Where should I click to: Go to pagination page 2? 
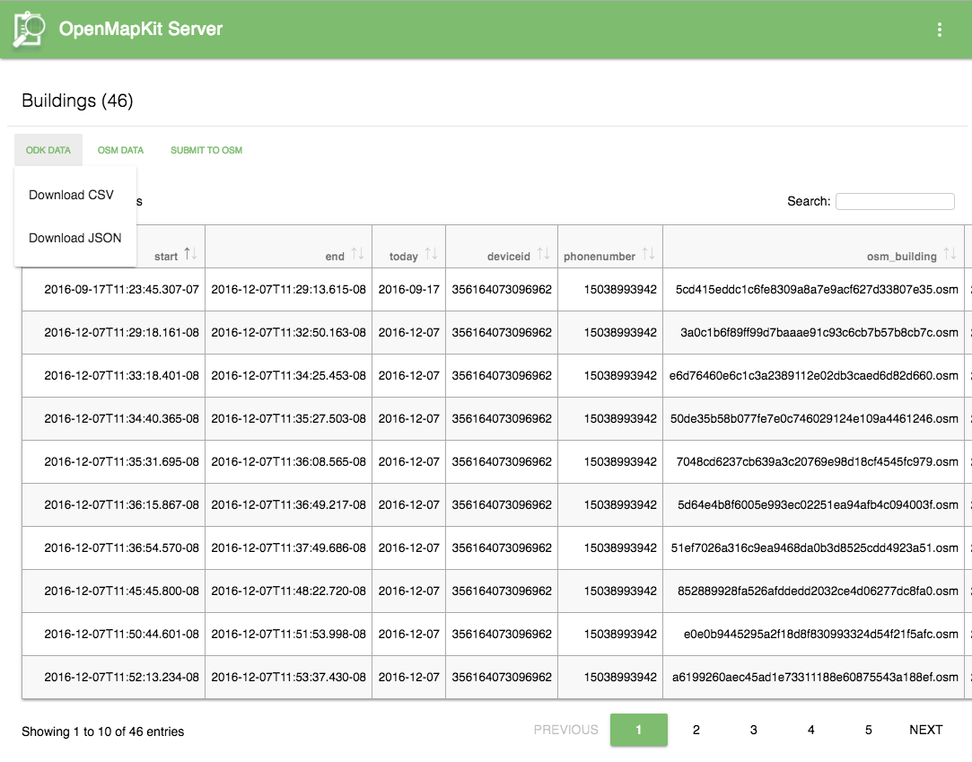pos(696,730)
